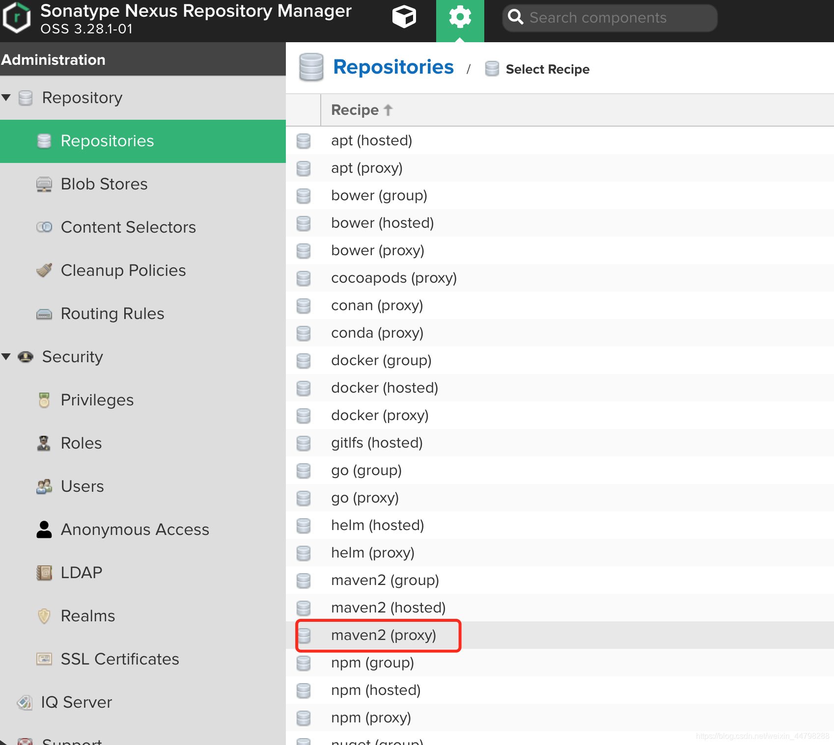
Task: Open Routing Rules
Action: [143, 314]
